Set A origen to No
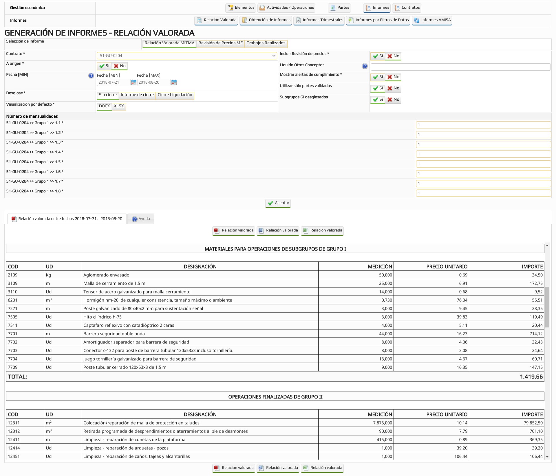This screenshot has width=556, height=476. click(x=120, y=66)
